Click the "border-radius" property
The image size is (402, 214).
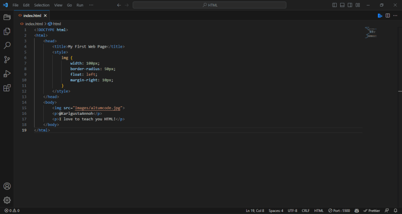pos(85,69)
